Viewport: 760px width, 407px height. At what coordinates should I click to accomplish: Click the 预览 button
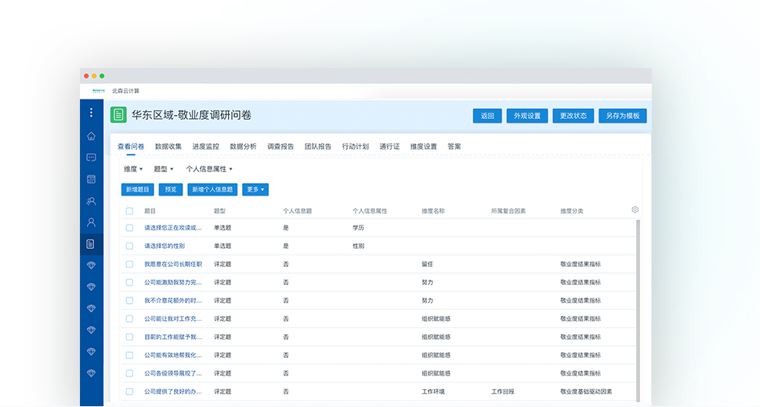[171, 189]
